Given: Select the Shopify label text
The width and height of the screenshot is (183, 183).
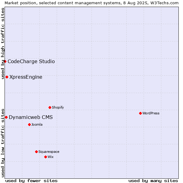Looking at the screenshot, I should point(58,107).
